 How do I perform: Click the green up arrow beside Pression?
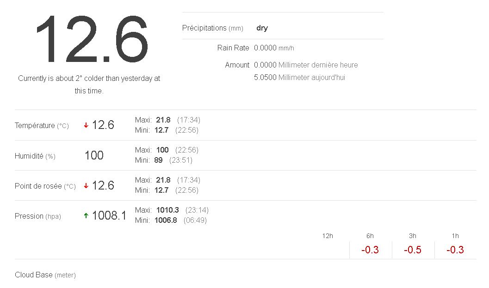(x=86, y=216)
